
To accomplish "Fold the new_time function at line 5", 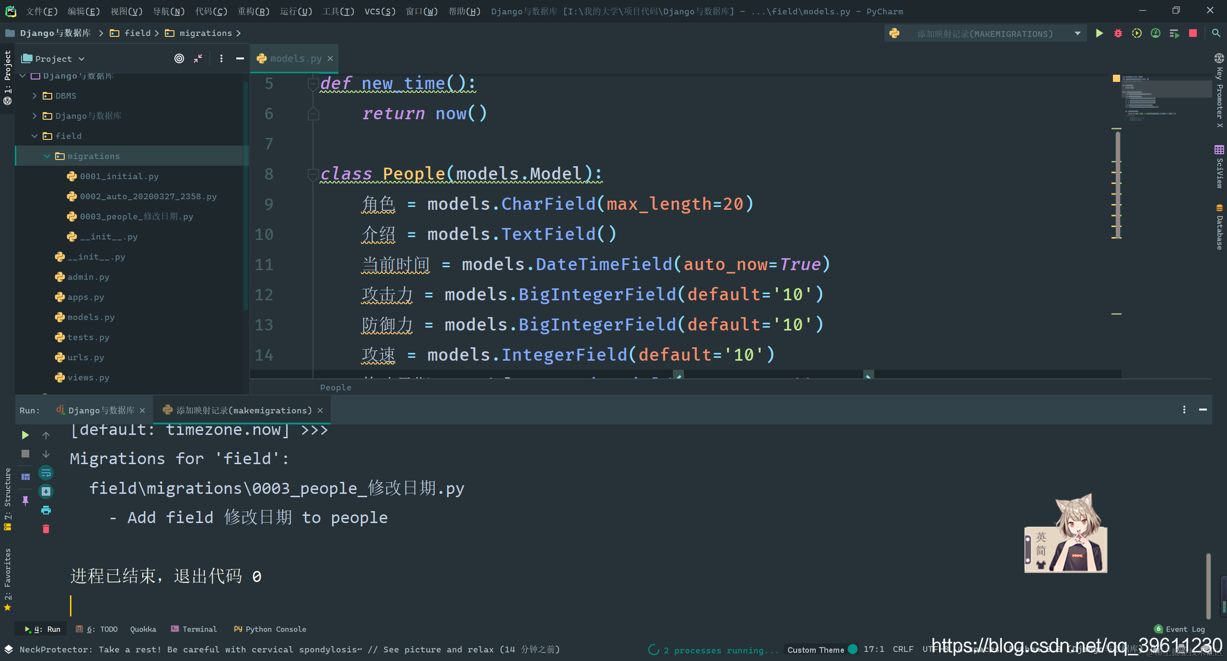I will [313, 84].
